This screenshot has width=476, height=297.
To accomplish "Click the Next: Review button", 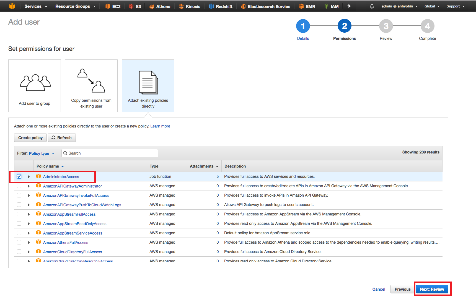I will tap(432, 289).
